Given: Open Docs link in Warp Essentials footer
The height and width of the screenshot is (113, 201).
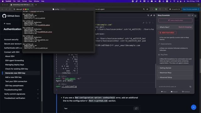Looking at the screenshot, I should (164, 92).
